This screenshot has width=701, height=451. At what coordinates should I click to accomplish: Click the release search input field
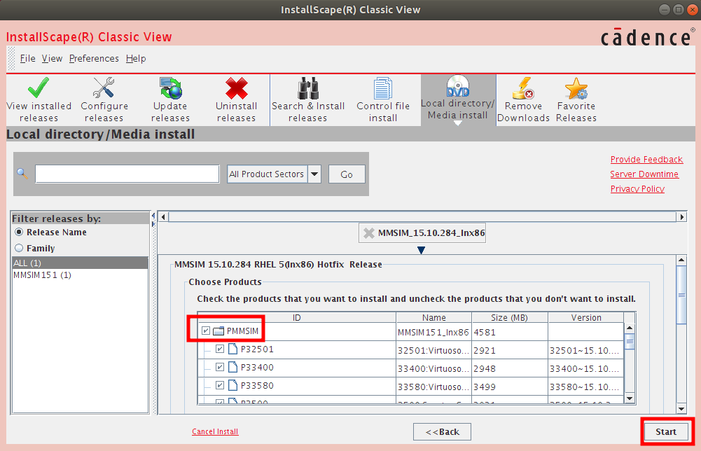pyautogui.click(x=127, y=174)
